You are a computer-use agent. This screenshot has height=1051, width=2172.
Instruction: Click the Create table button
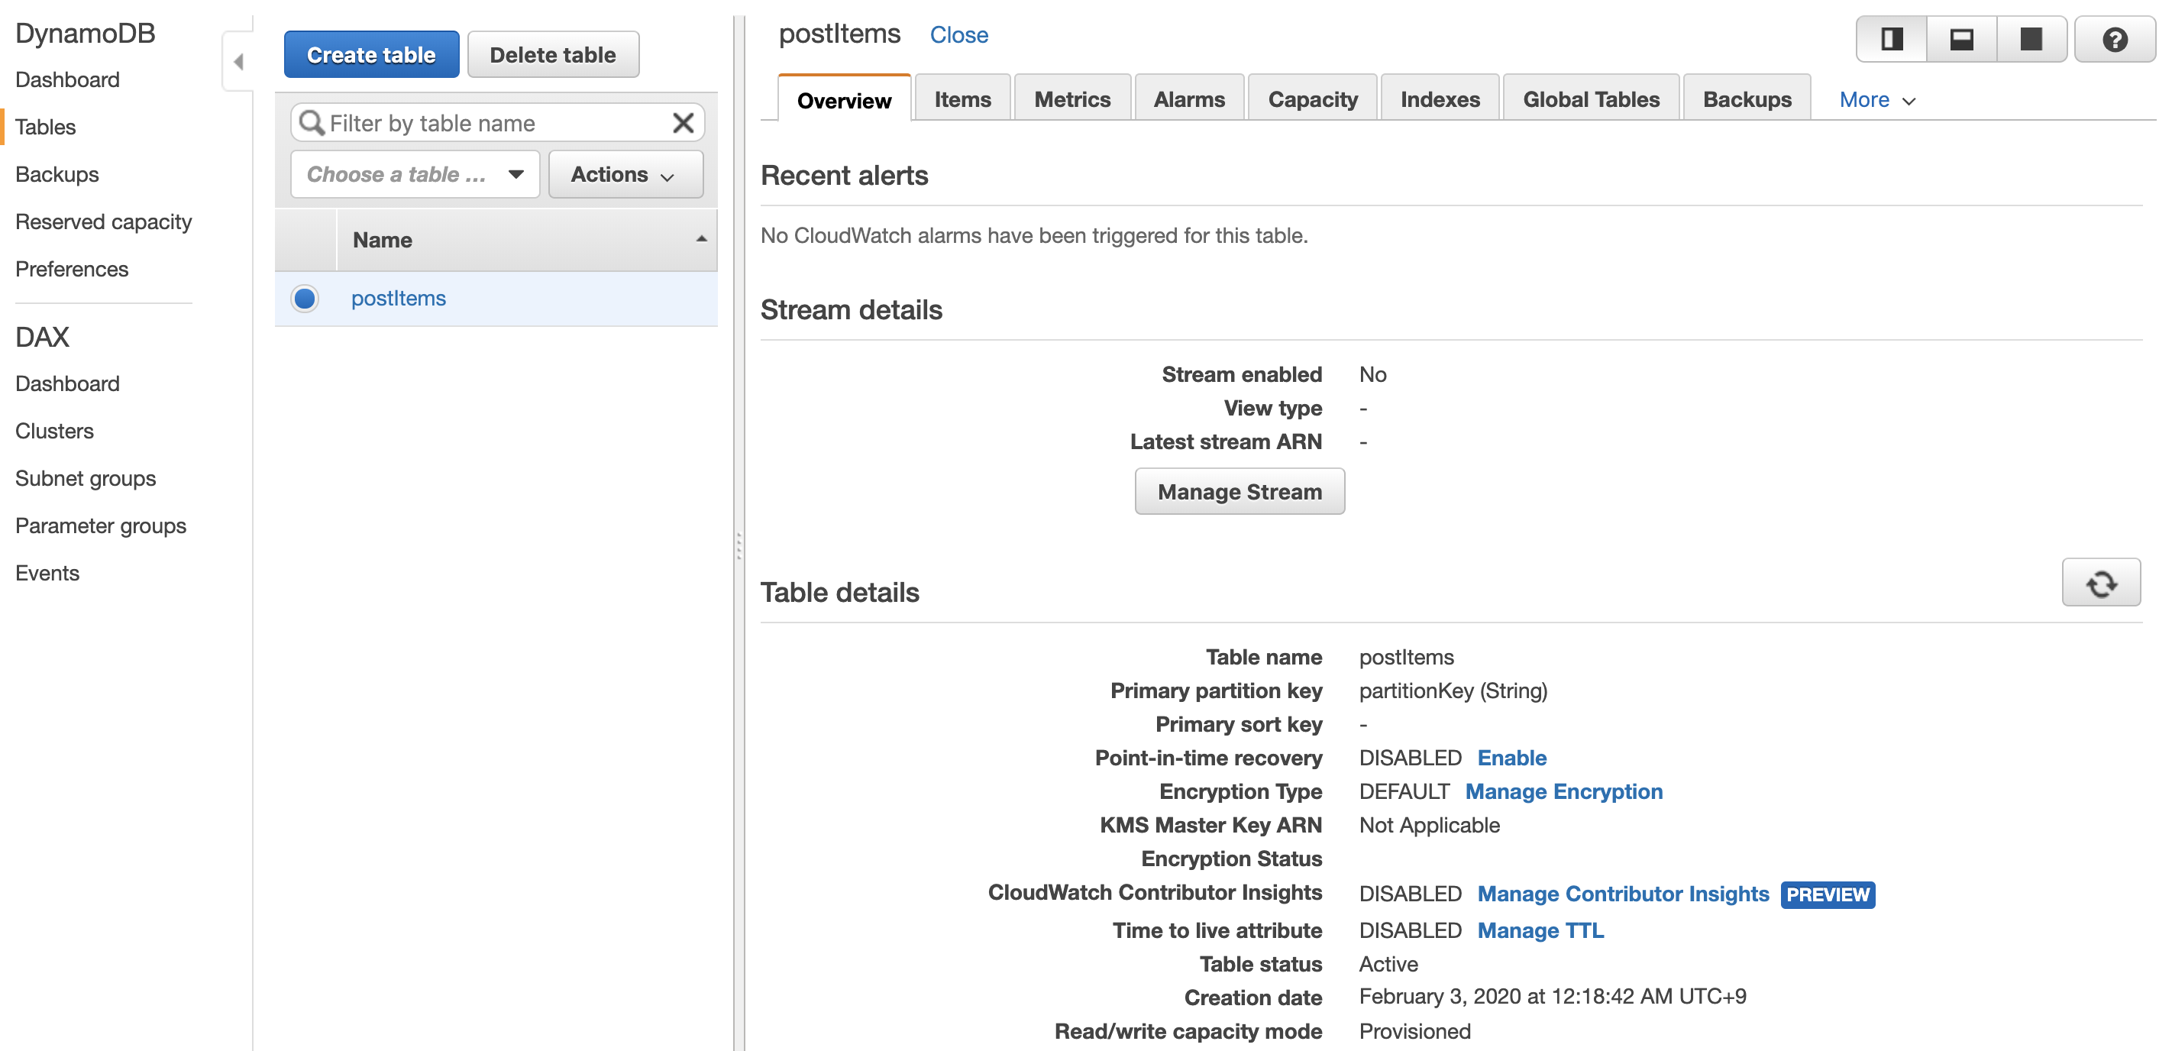(371, 55)
